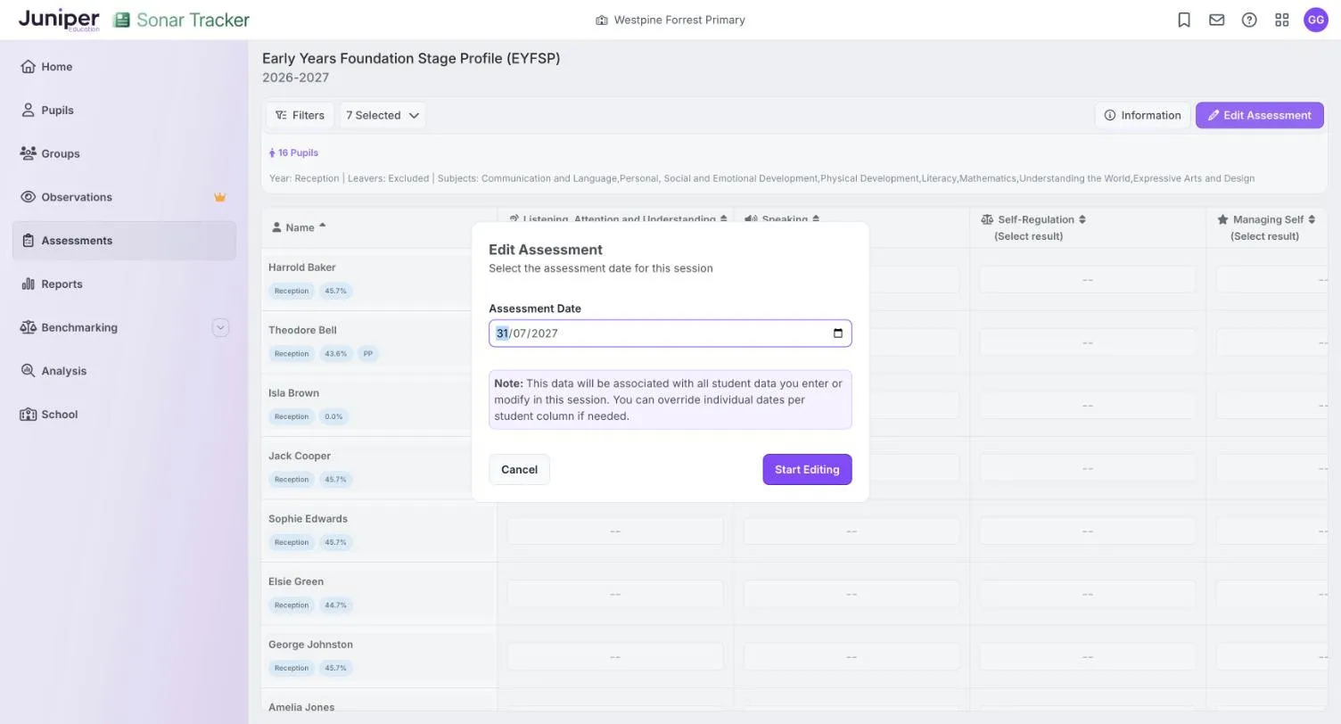Open Pupils in the sidebar
Viewport: 1341px width, 724px height.
point(124,111)
